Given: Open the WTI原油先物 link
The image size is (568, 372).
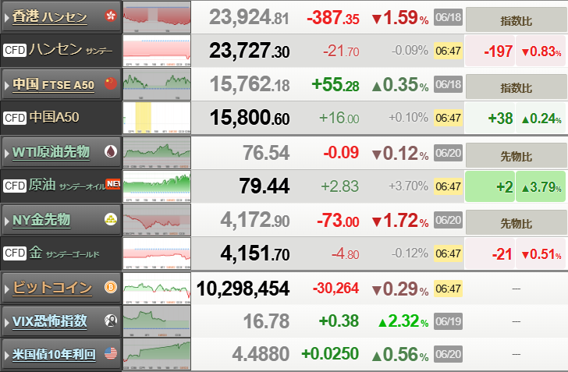Looking at the screenshot, I should (x=51, y=152).
